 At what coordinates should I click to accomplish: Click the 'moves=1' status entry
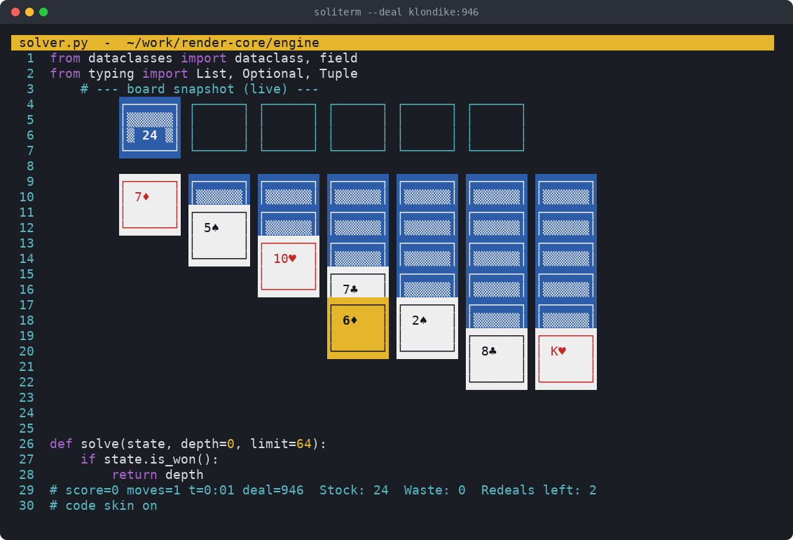153,490
